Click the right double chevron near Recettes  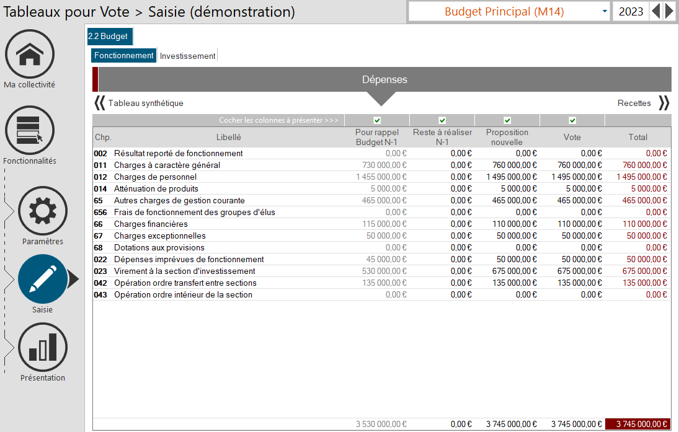[x=663, y=103]
